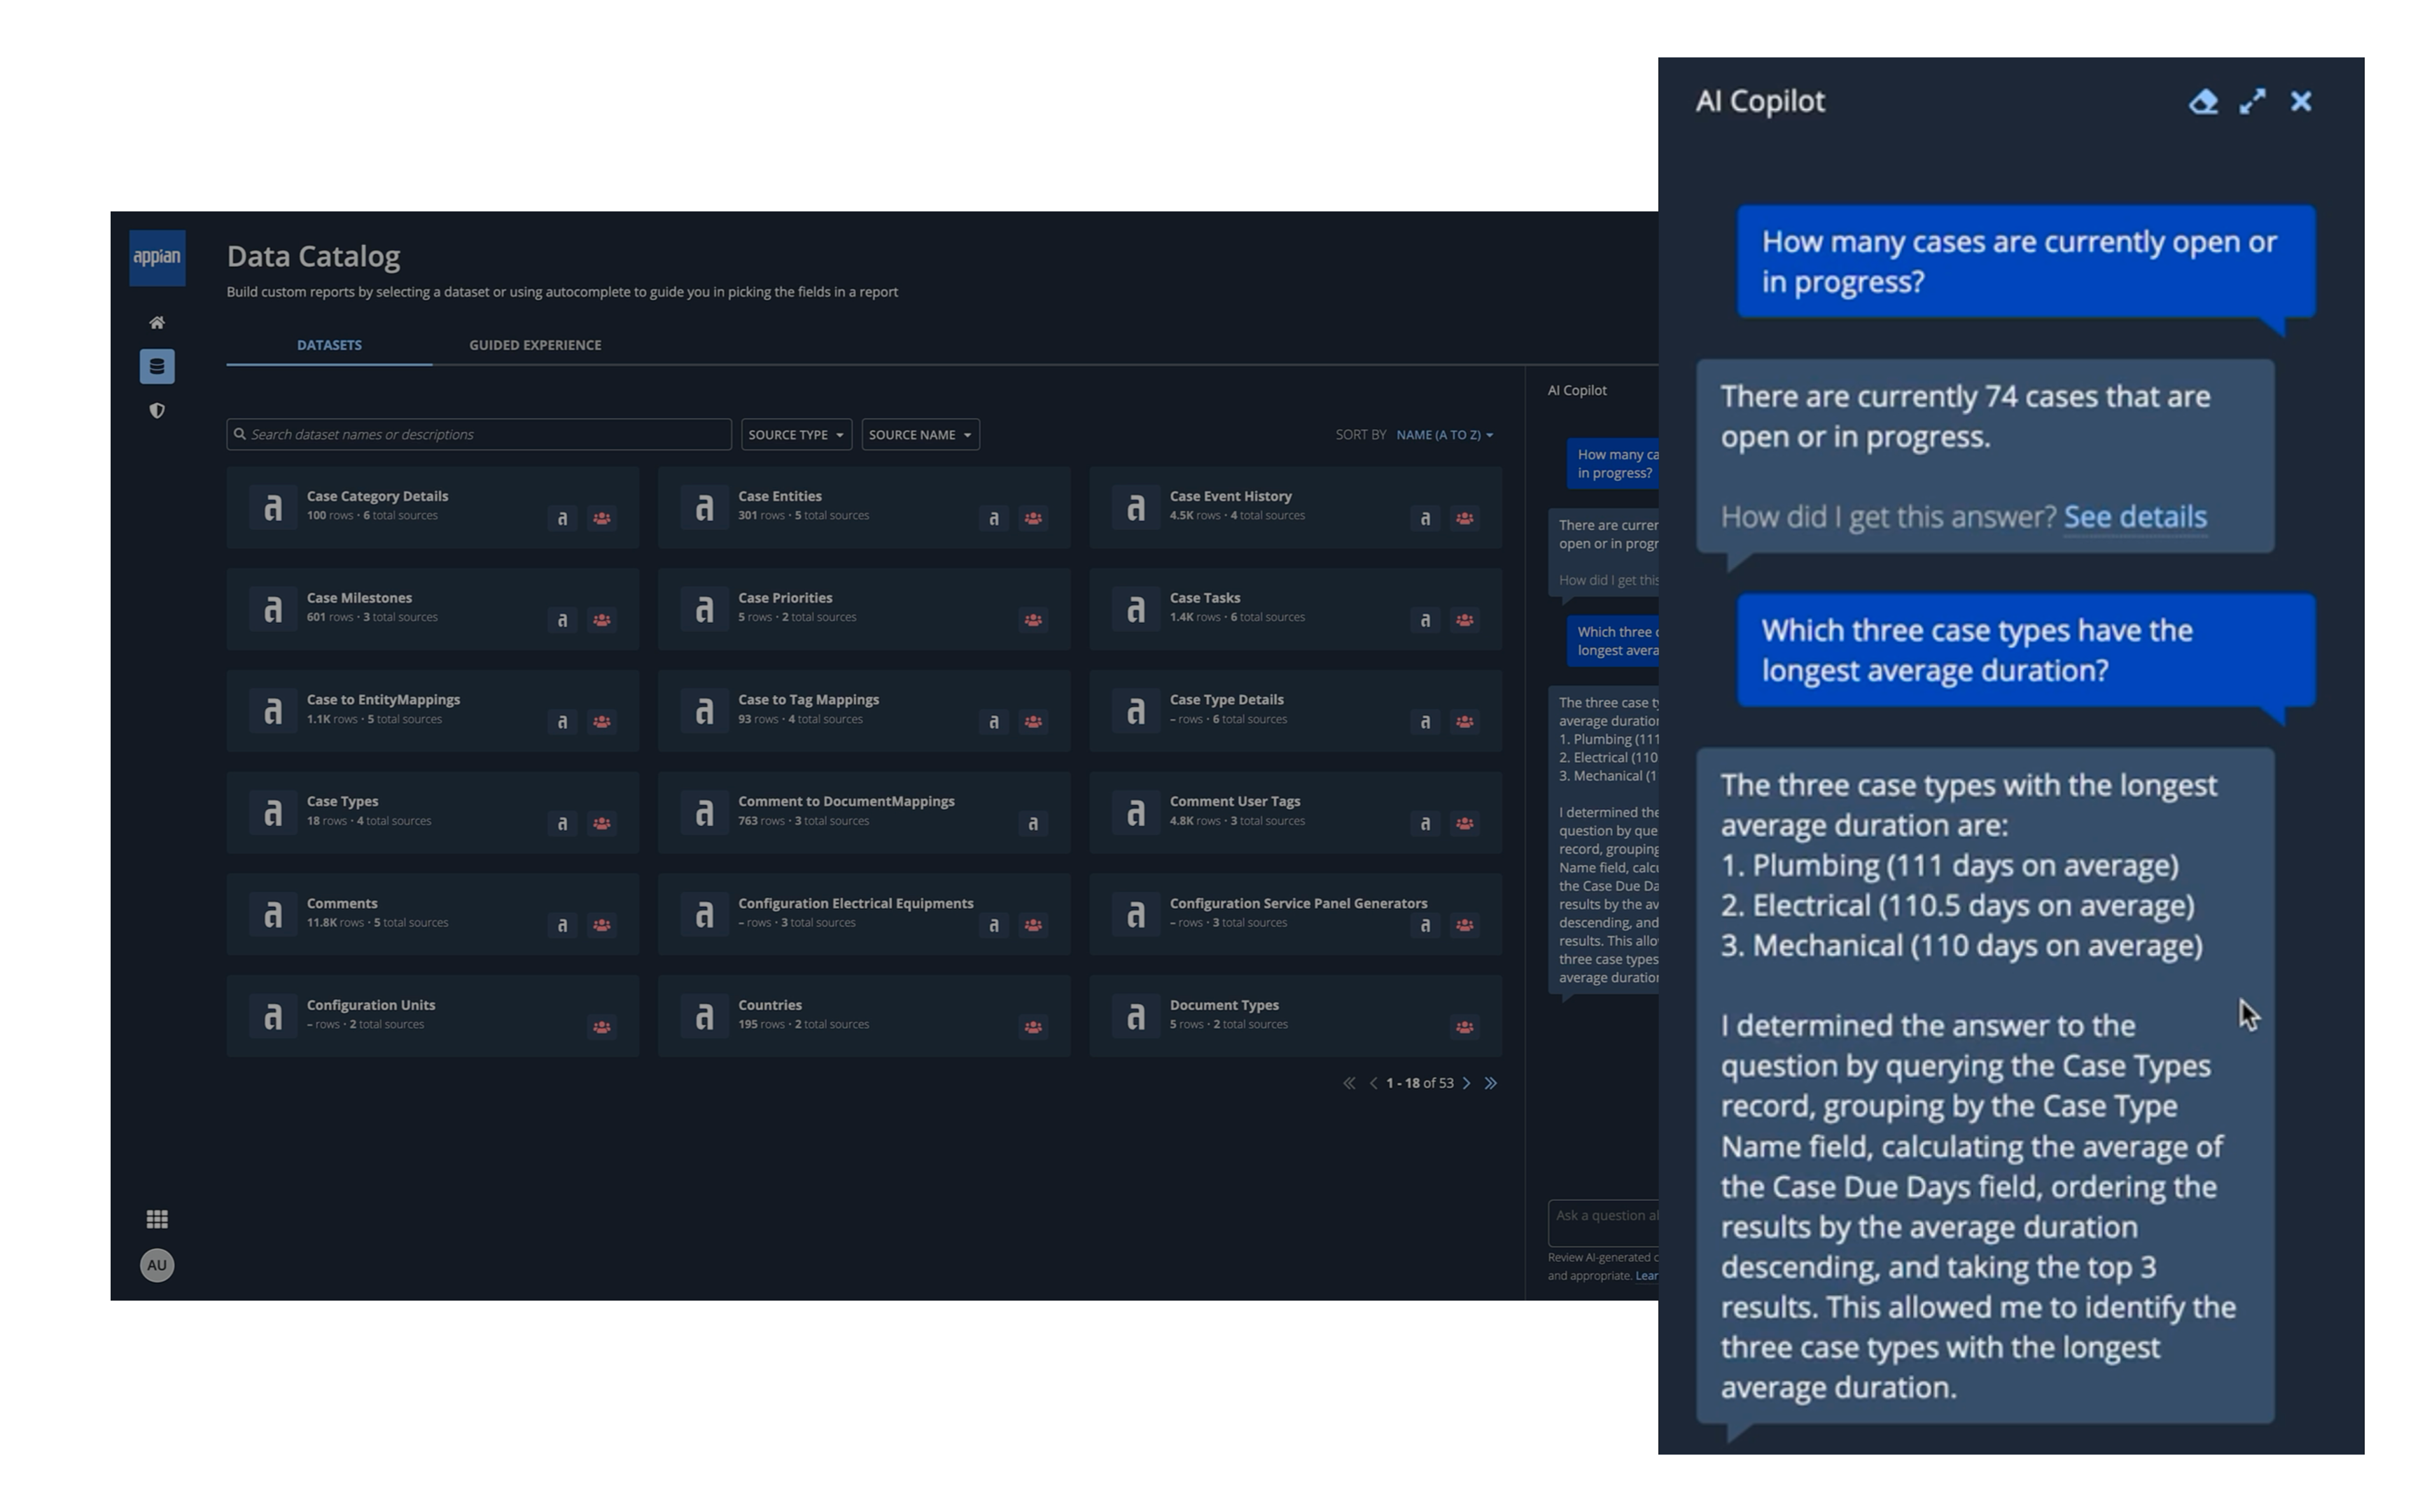
Task: Switch to the GUIDED EXPERIENCE tab
Action: point(535,343)
